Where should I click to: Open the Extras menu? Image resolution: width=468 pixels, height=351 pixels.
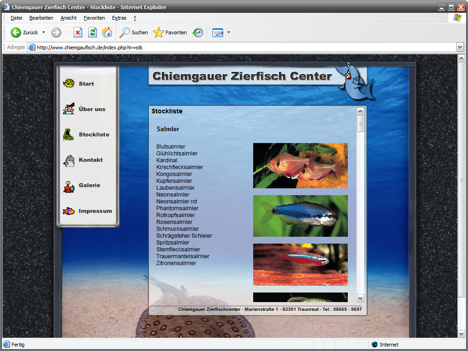point(119,18)
